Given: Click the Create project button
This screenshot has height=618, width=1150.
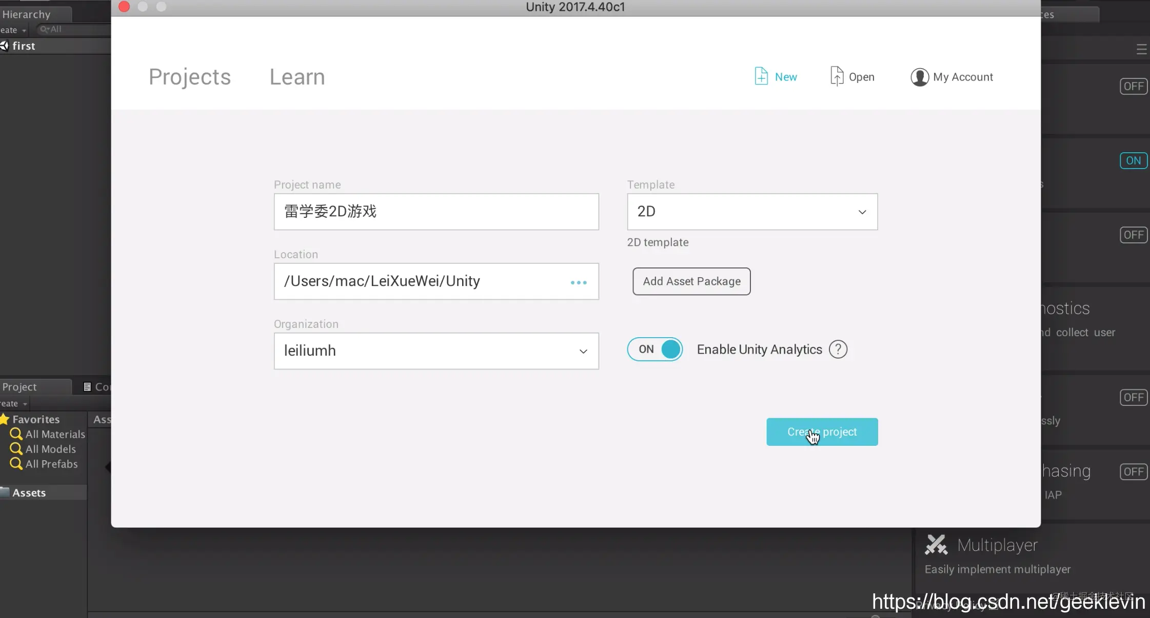Looking at the screenshot, I should pyautogui.click(x=822, y=432).
